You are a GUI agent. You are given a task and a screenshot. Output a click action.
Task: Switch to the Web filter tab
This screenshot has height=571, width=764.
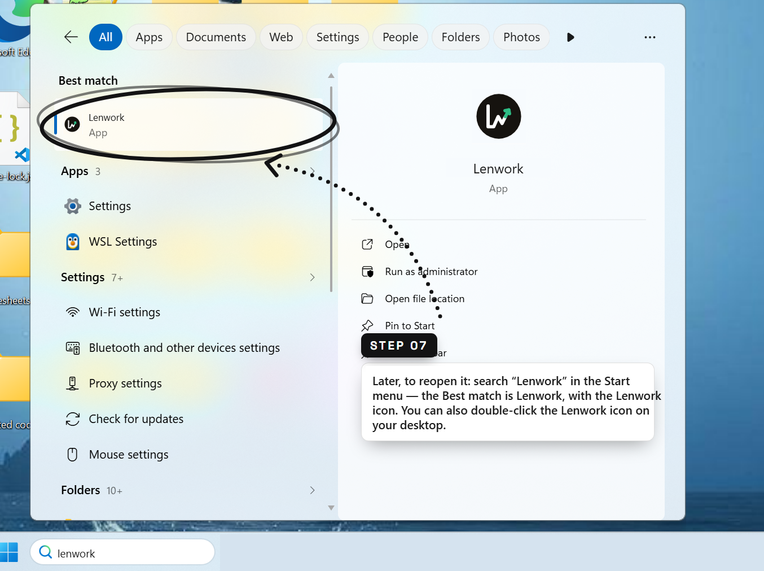(x=281, y=37)
